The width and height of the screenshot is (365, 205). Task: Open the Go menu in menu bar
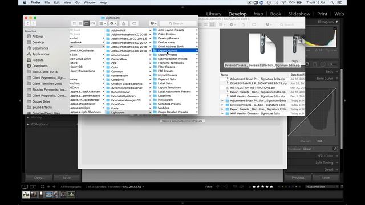tap(78, 2)
